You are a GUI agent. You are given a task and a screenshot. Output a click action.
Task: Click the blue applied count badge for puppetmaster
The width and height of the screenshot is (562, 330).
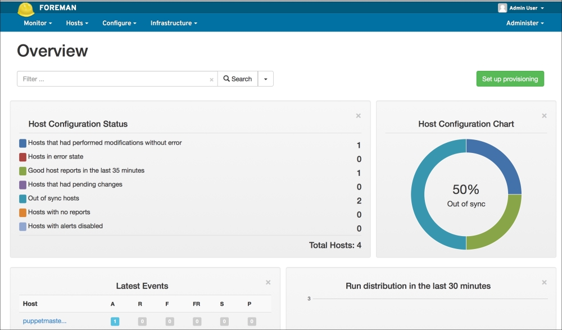[x=115, y=322]
